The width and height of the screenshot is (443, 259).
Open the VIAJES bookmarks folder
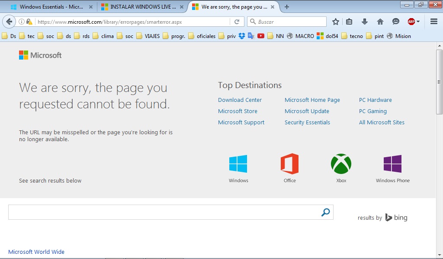[148, 36]
